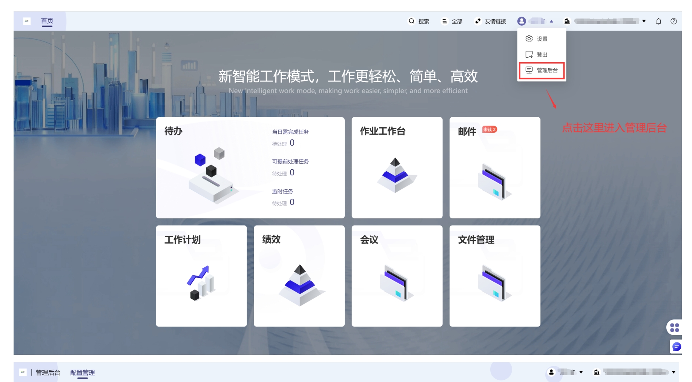Open the 会议 card title

pos(369,239)
